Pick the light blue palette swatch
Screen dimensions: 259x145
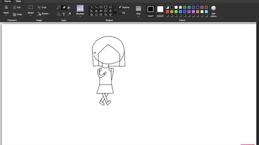tap(206, 12)
